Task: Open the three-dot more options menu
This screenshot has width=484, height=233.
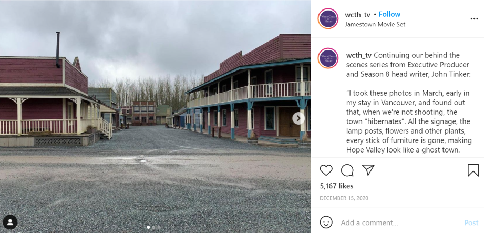Action: [x=474, y=19]
